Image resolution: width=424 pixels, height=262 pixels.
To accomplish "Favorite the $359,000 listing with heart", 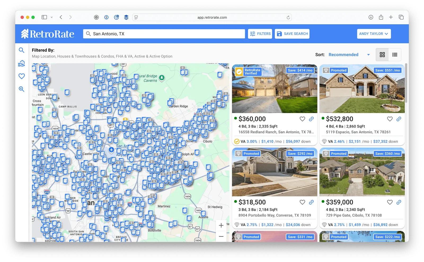I will 390,202.
